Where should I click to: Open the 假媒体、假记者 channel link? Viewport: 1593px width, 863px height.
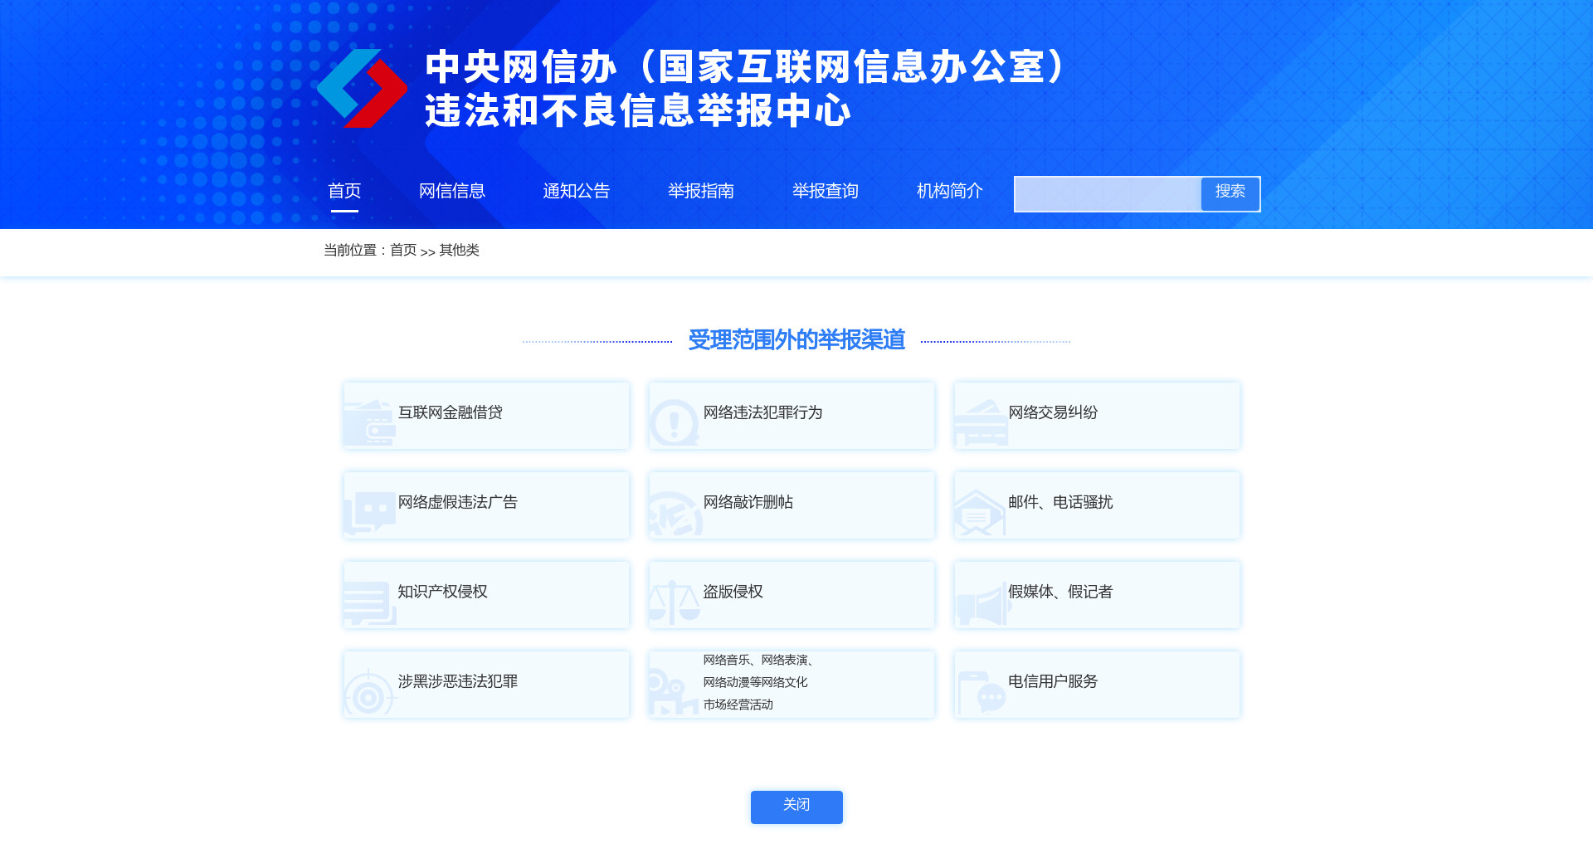(x=1097, y=595)
